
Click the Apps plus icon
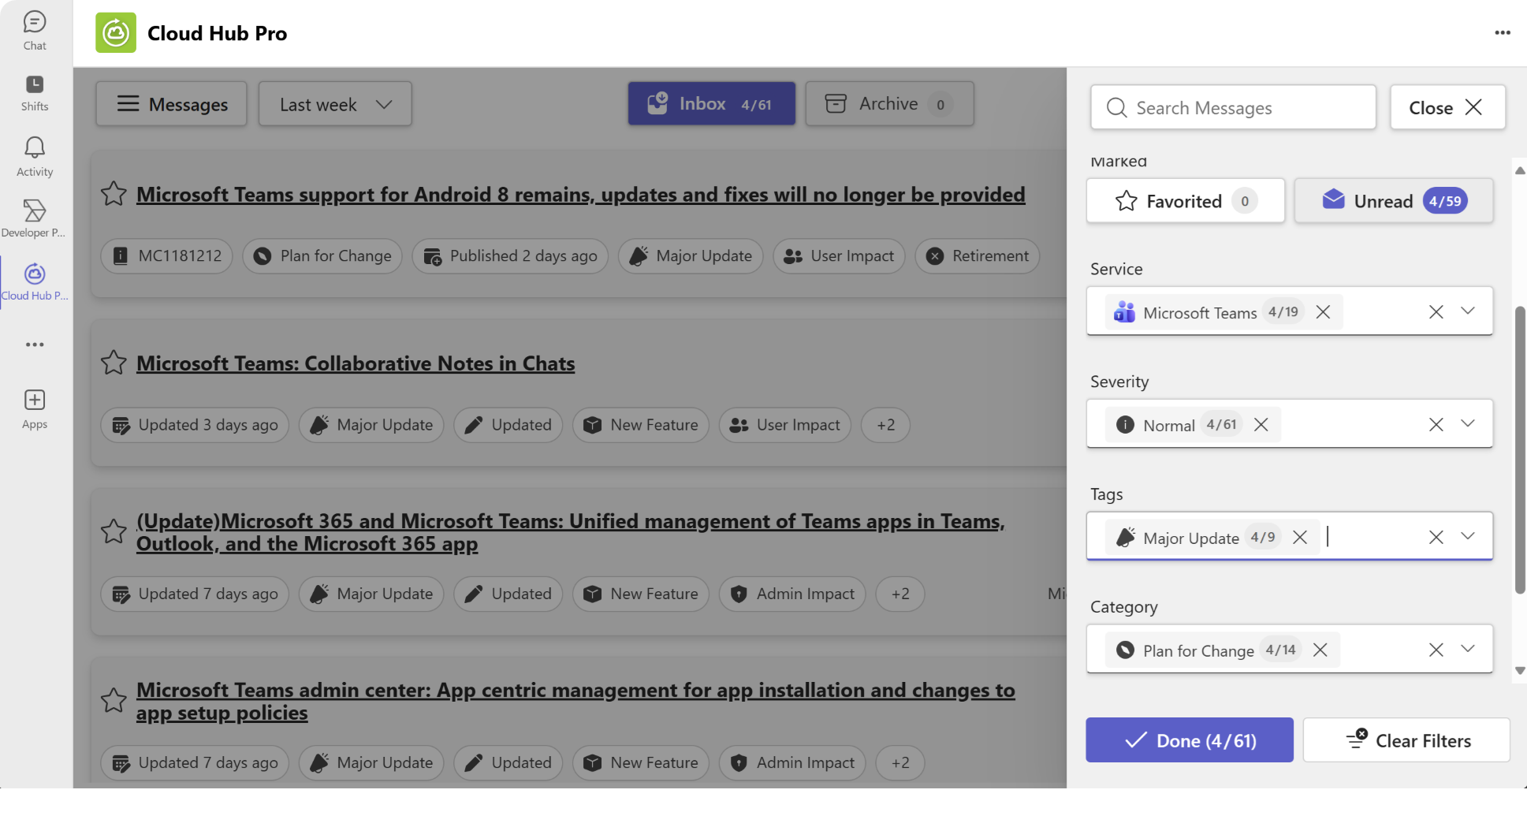[x=35, y=408]
